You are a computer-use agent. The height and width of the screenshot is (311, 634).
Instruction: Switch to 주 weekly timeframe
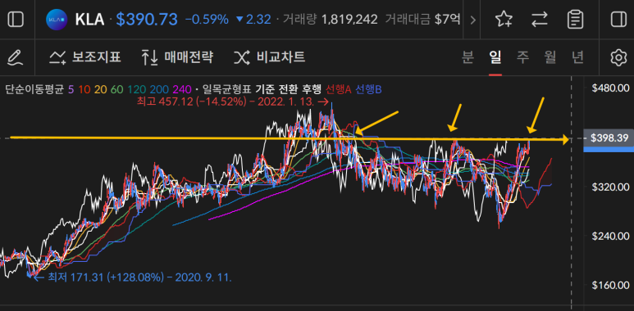[522, 57]
